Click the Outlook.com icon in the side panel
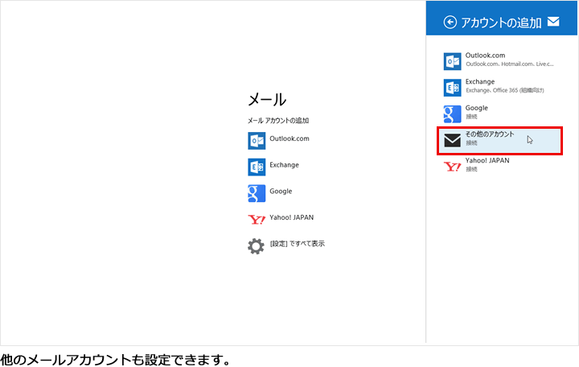 [x=452, y=61]
